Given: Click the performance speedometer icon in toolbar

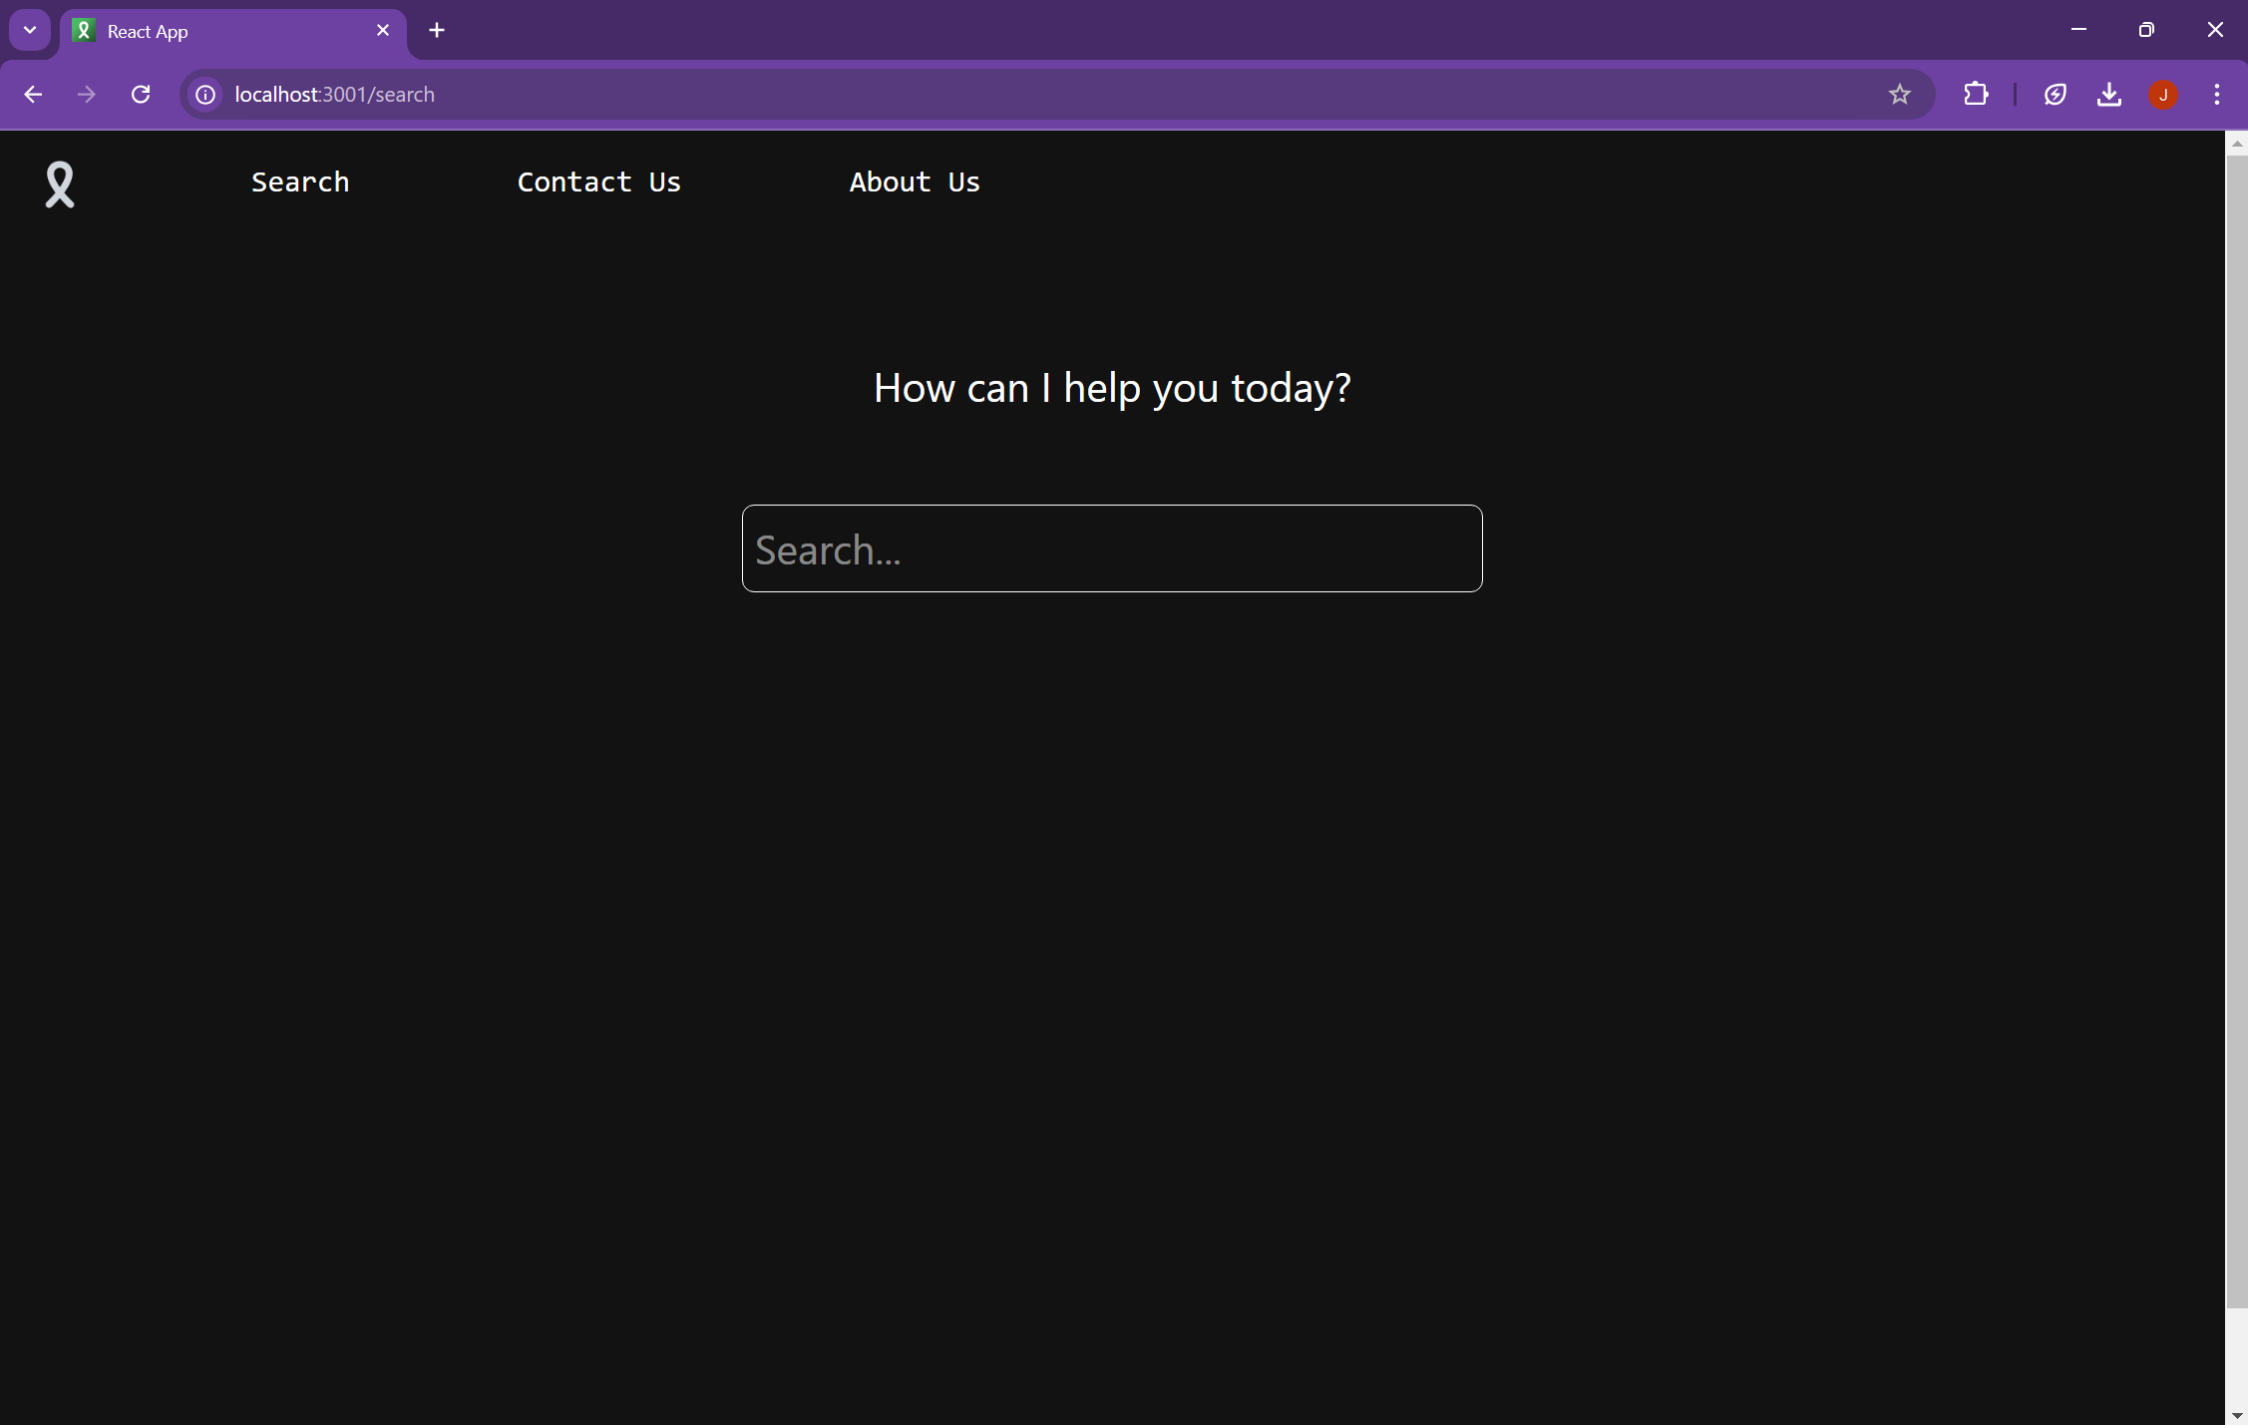Looking at the screenshot, I should pyautogui.click(x=2055, y=95).
